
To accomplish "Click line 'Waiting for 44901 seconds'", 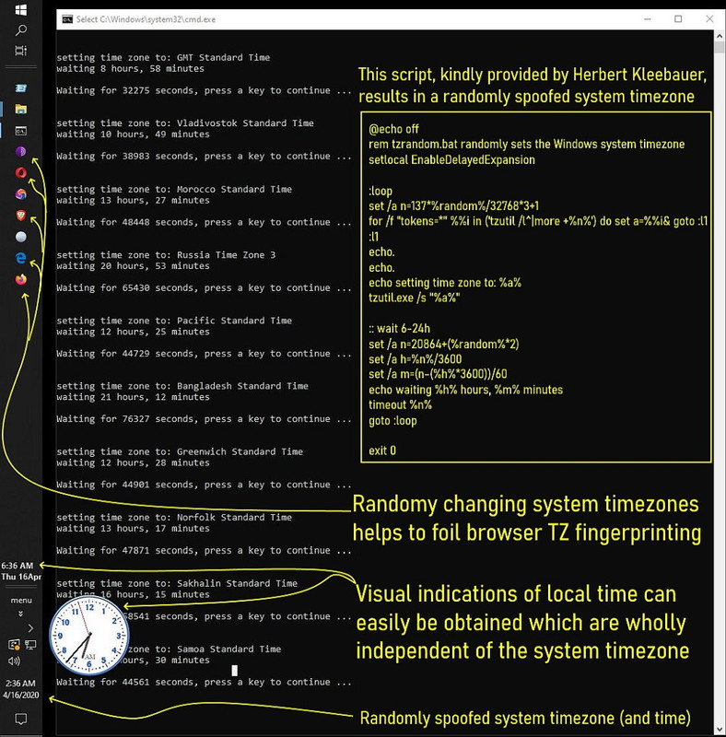I will (204, 485).
